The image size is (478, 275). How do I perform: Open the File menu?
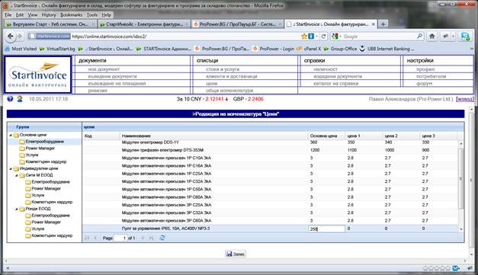[8, 15]
